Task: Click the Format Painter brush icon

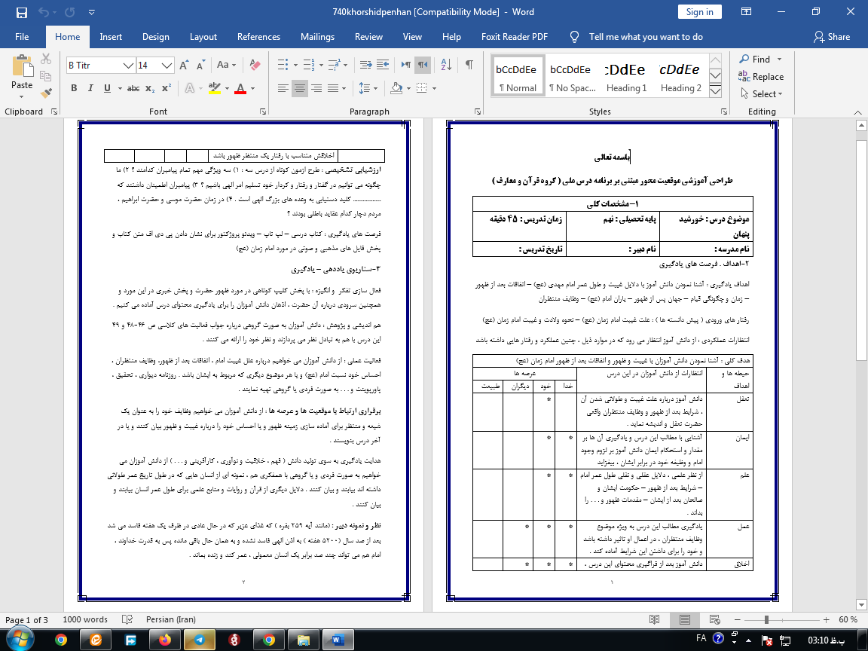Action: pyautogui.click(x=47, y=93)
